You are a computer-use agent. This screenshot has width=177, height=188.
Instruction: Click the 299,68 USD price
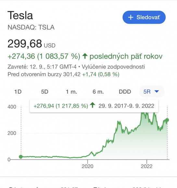click(x=32, y=44)
